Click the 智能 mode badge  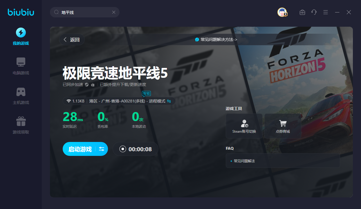pos(146,93)
